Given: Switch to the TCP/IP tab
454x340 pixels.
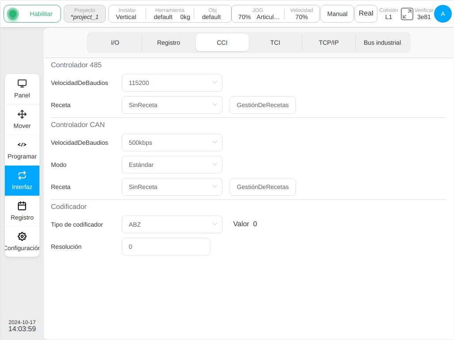Looking at the screenshot, I should [329, 42].
